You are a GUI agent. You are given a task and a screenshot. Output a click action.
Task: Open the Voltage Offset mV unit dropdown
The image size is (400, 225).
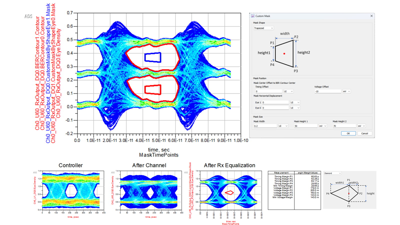346,91
